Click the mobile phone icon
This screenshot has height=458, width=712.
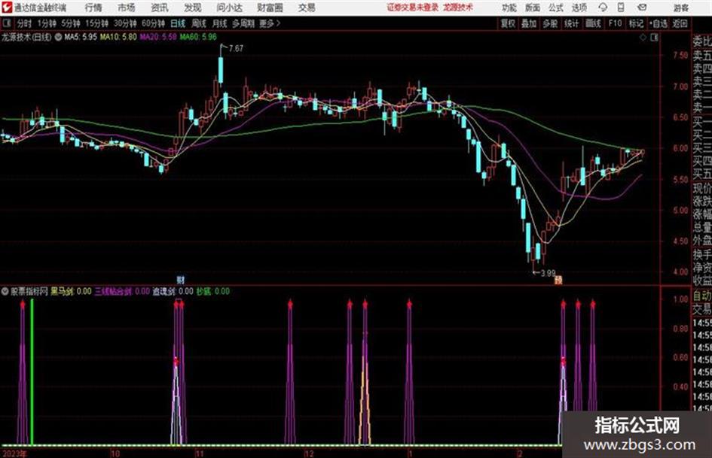point(621,8)
